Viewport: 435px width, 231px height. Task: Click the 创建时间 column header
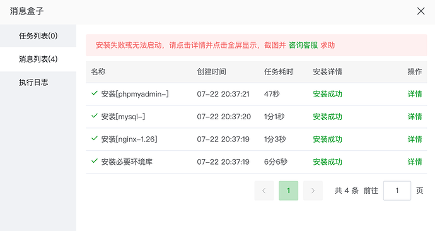211,72
